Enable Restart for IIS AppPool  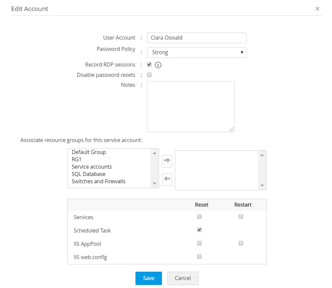tap(241, 243)
